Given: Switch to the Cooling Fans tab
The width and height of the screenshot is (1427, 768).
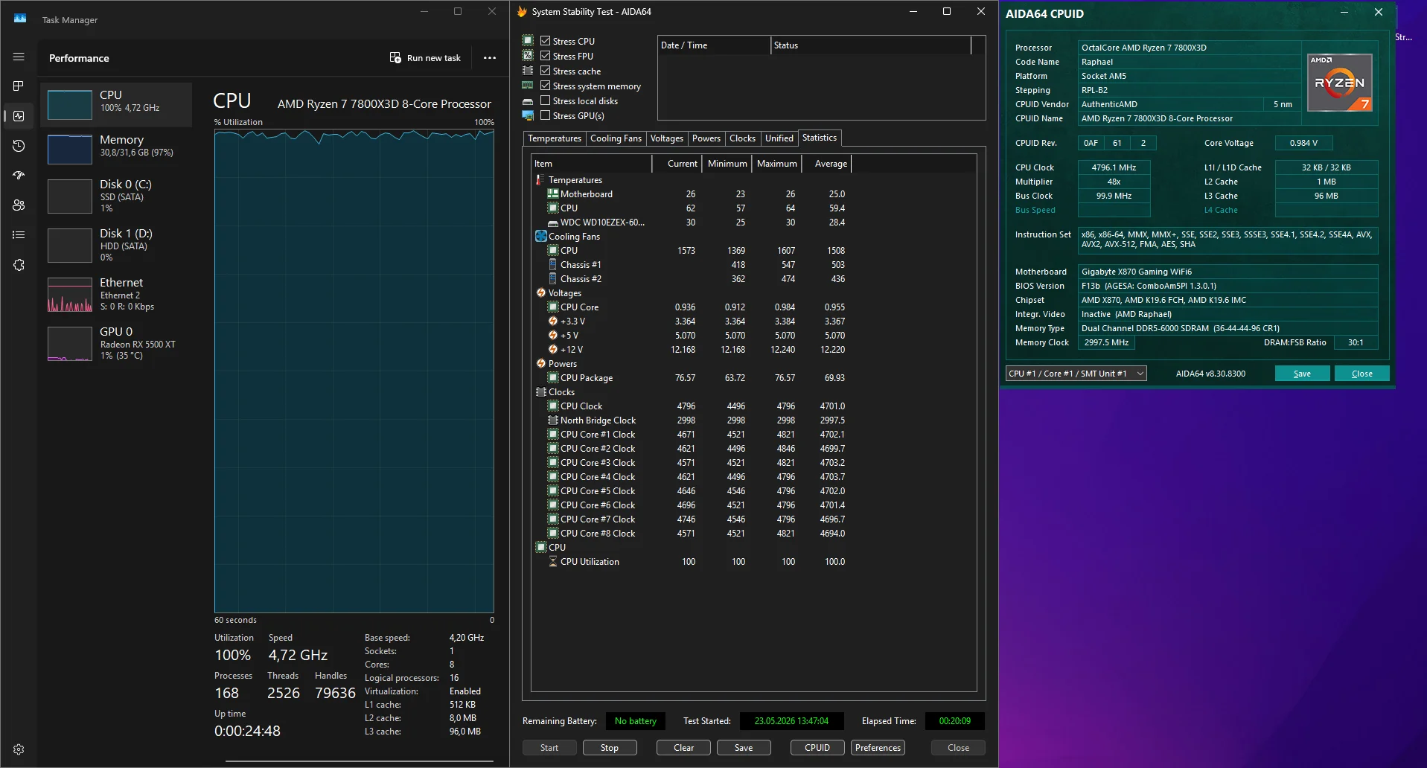Looking at the screenshot, I should pyautogui.click(x=616, y=138).
